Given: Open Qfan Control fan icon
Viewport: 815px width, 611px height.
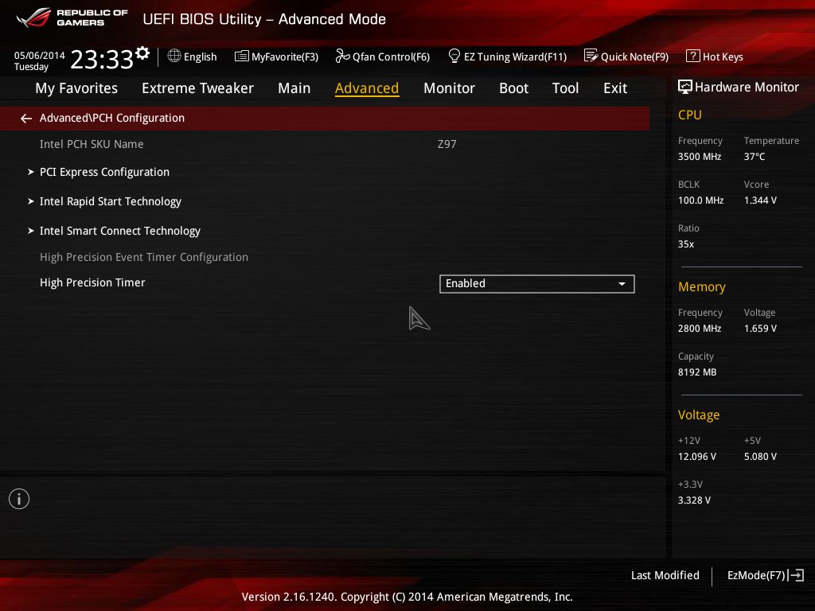Looking at the screenshot, I should 342,56.
